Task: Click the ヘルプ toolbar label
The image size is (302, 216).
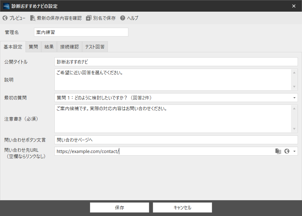Action: click(133, 18)
